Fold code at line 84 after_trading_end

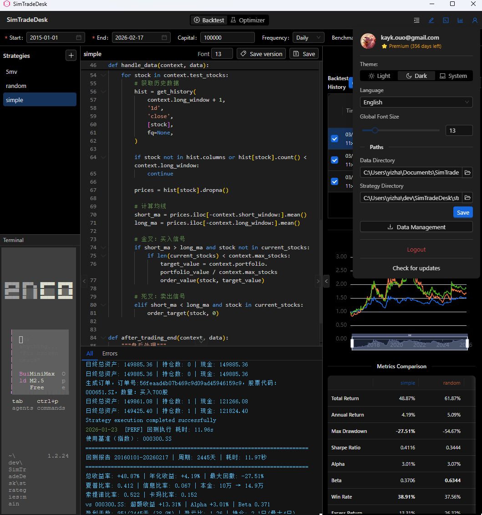(103, 338)
